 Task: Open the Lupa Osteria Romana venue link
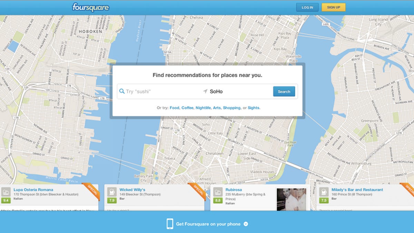point(33,190)
